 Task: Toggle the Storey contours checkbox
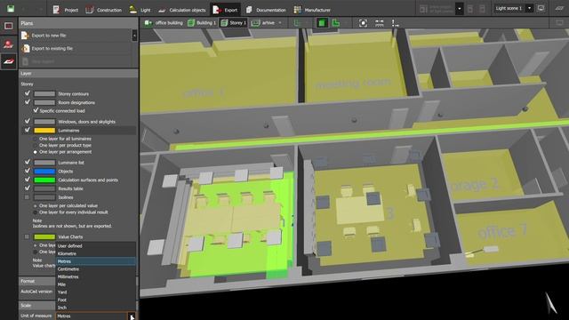[x=27, y=93]
